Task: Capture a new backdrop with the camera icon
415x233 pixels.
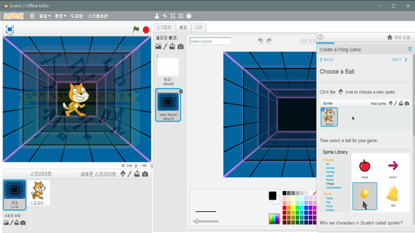Action: [180, 46]
